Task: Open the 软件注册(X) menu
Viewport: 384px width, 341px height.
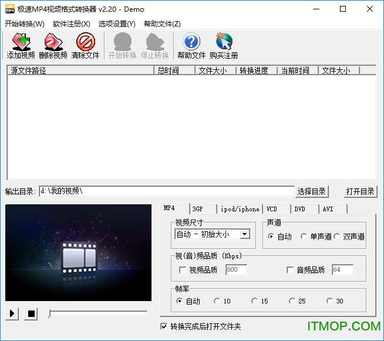Action: pyautogui.click(x=72, y=23)
